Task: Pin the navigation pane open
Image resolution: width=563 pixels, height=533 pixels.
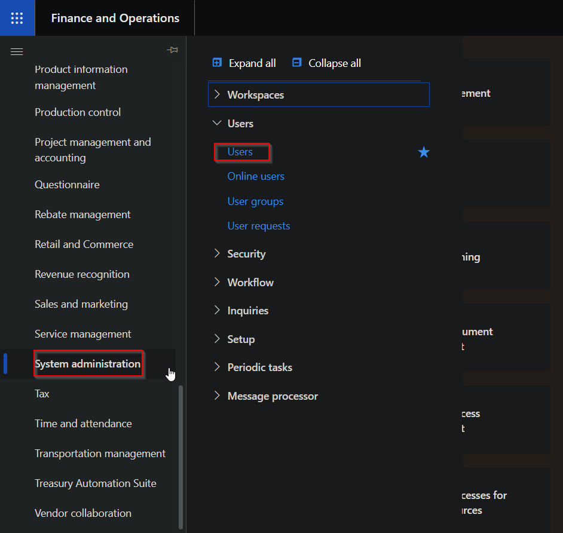Action: coord(172,50)
